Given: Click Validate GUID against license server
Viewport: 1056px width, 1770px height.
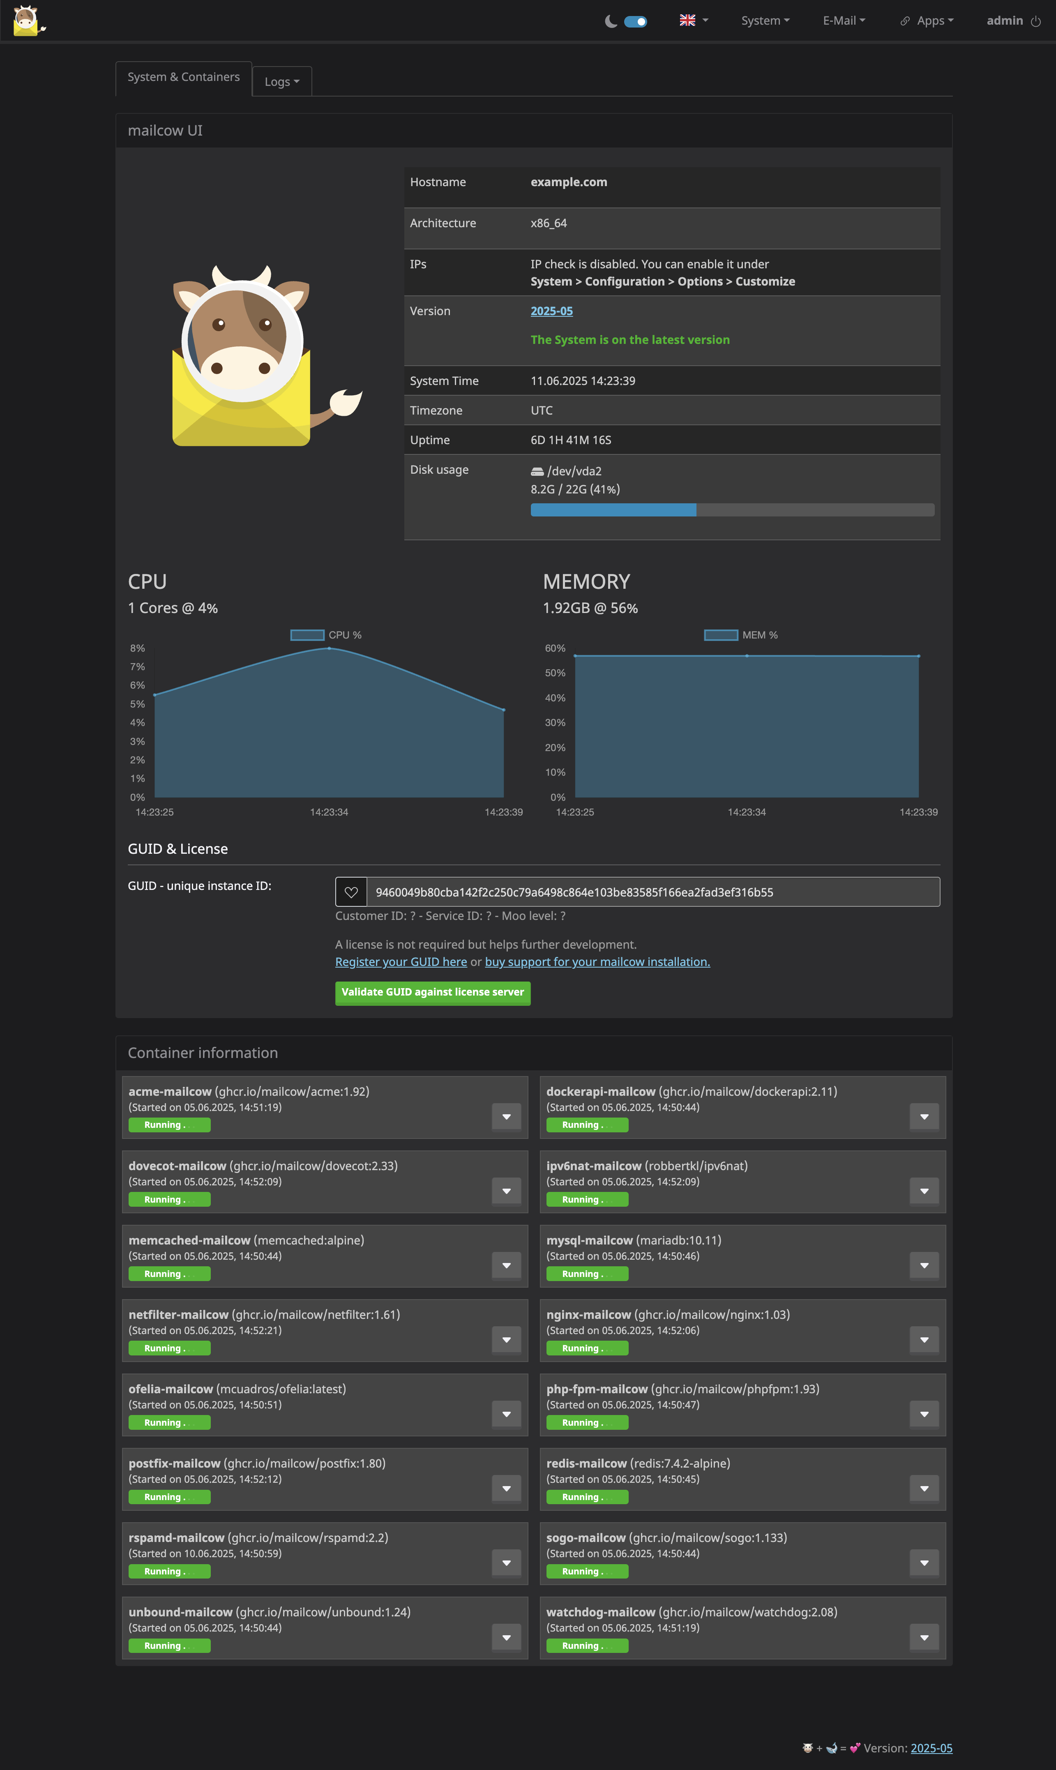Looking at the screenshot, I should pos(433,992).
